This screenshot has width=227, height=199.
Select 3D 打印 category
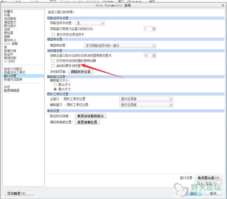coord(9,61)
